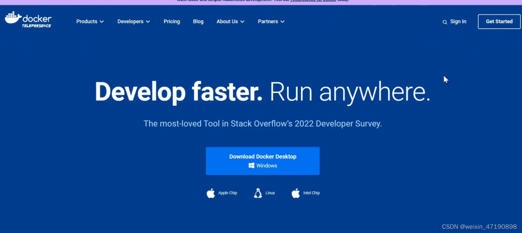Open the Blog page
522x233 pixels.
tap(198, 22)
